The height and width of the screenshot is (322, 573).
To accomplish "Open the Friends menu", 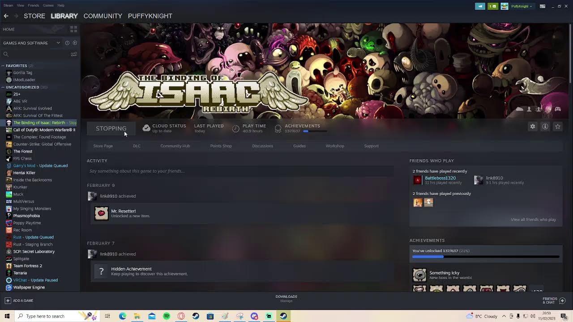I will (33, 5).
